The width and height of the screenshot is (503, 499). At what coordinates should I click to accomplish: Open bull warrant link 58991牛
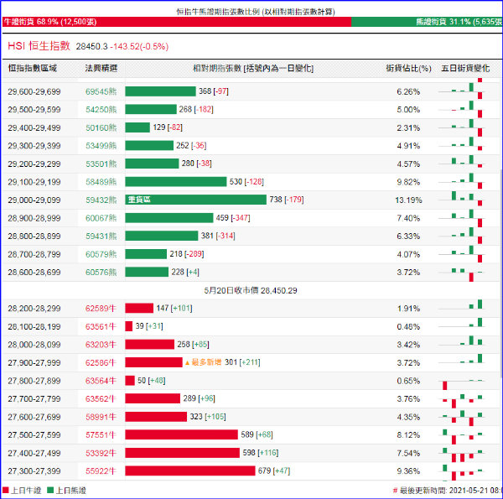pos(101,417)
